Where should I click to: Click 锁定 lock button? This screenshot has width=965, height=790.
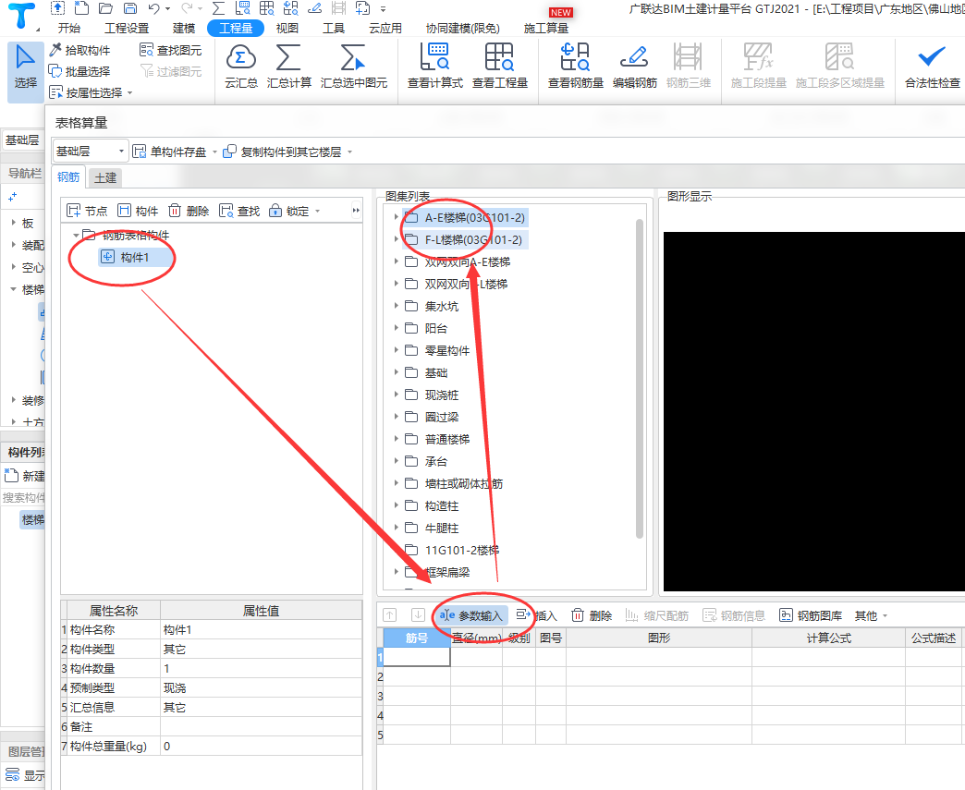290,211
